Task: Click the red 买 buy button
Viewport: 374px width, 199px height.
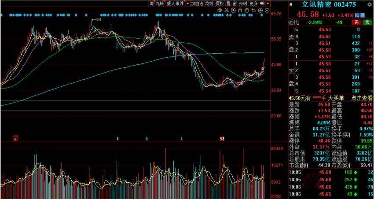Action: [x=356, y=22]
